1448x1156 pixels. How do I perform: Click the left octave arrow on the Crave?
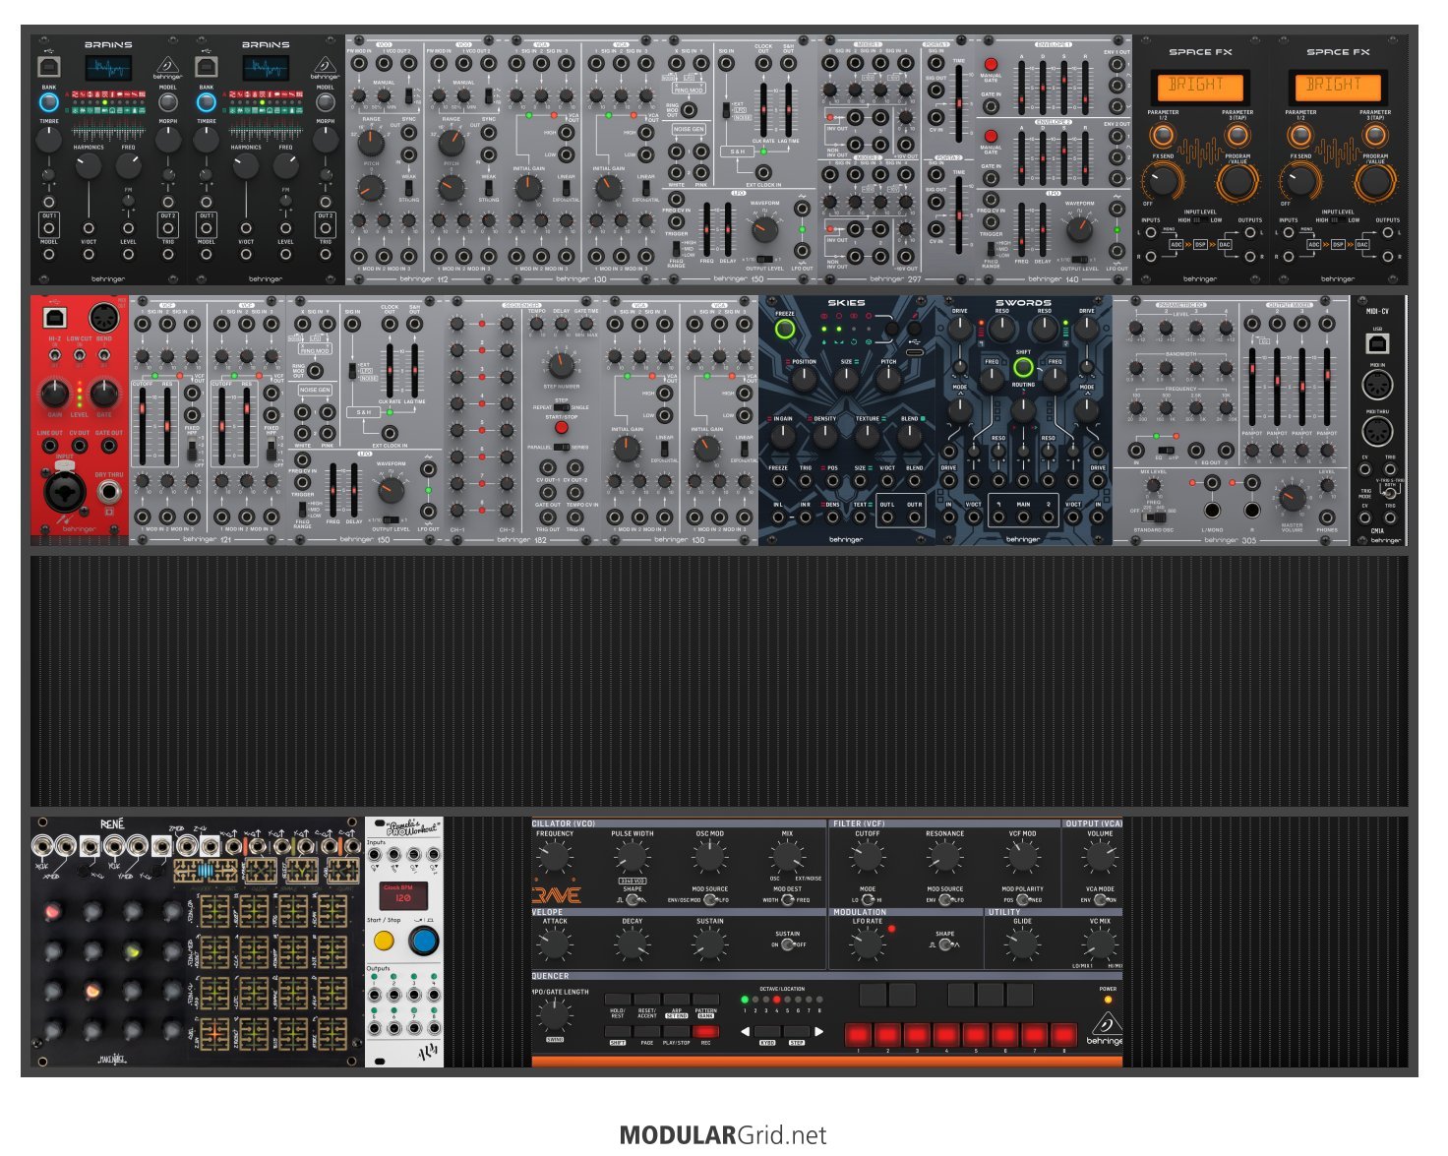click(745, 1031)
